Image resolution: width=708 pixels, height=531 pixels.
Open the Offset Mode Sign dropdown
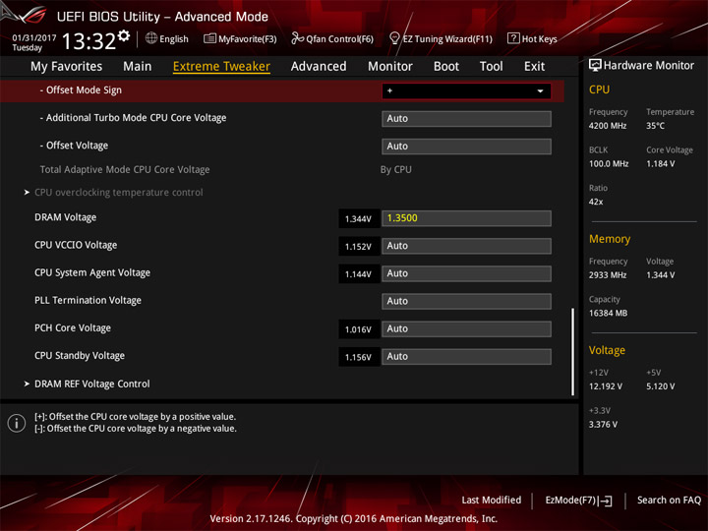(x=466, y=90)
